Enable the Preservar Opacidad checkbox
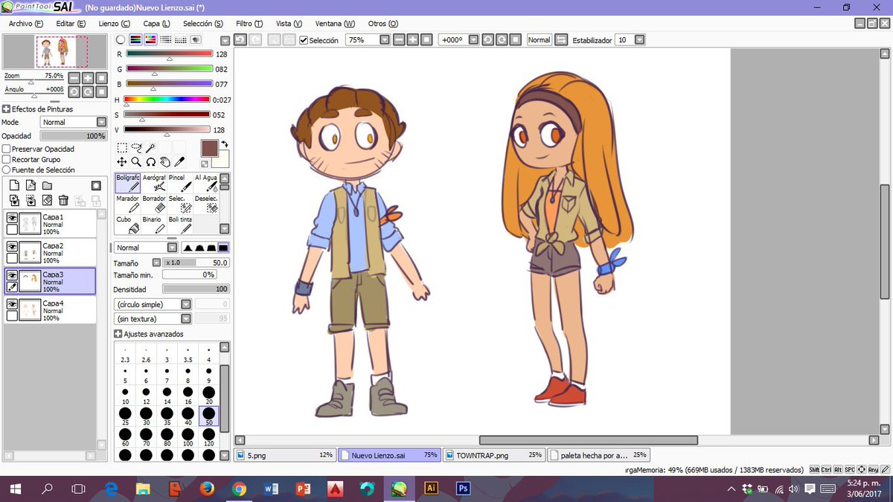This screenshot has width=893, height=502. click(7, 149)
